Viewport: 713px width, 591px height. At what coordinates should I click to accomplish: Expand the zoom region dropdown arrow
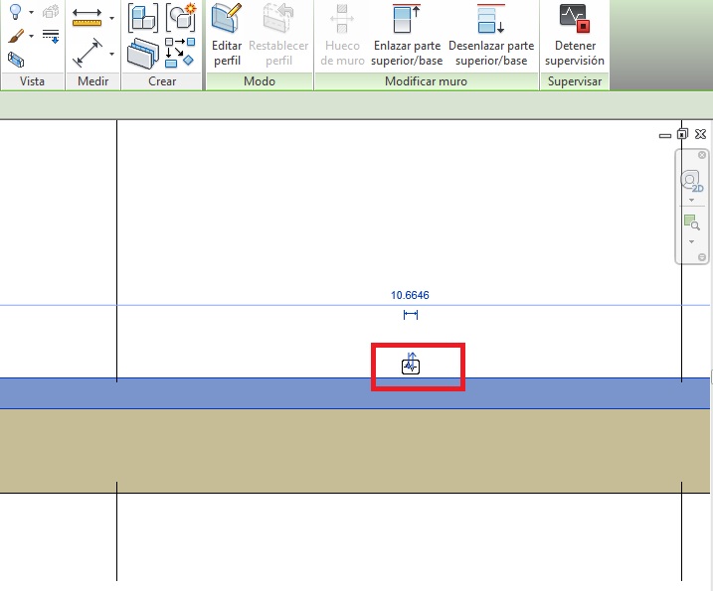coord(691,241)
